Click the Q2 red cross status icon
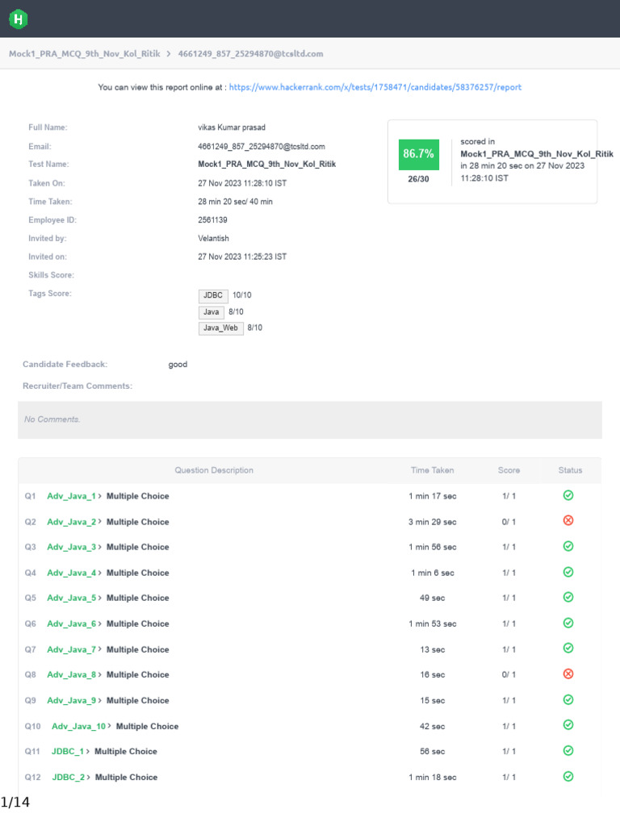 pos(568,521)
